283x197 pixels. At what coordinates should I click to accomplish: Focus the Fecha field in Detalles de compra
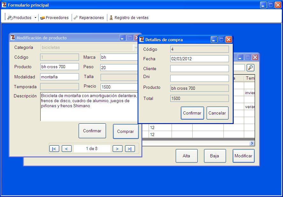tap(199, 59)
